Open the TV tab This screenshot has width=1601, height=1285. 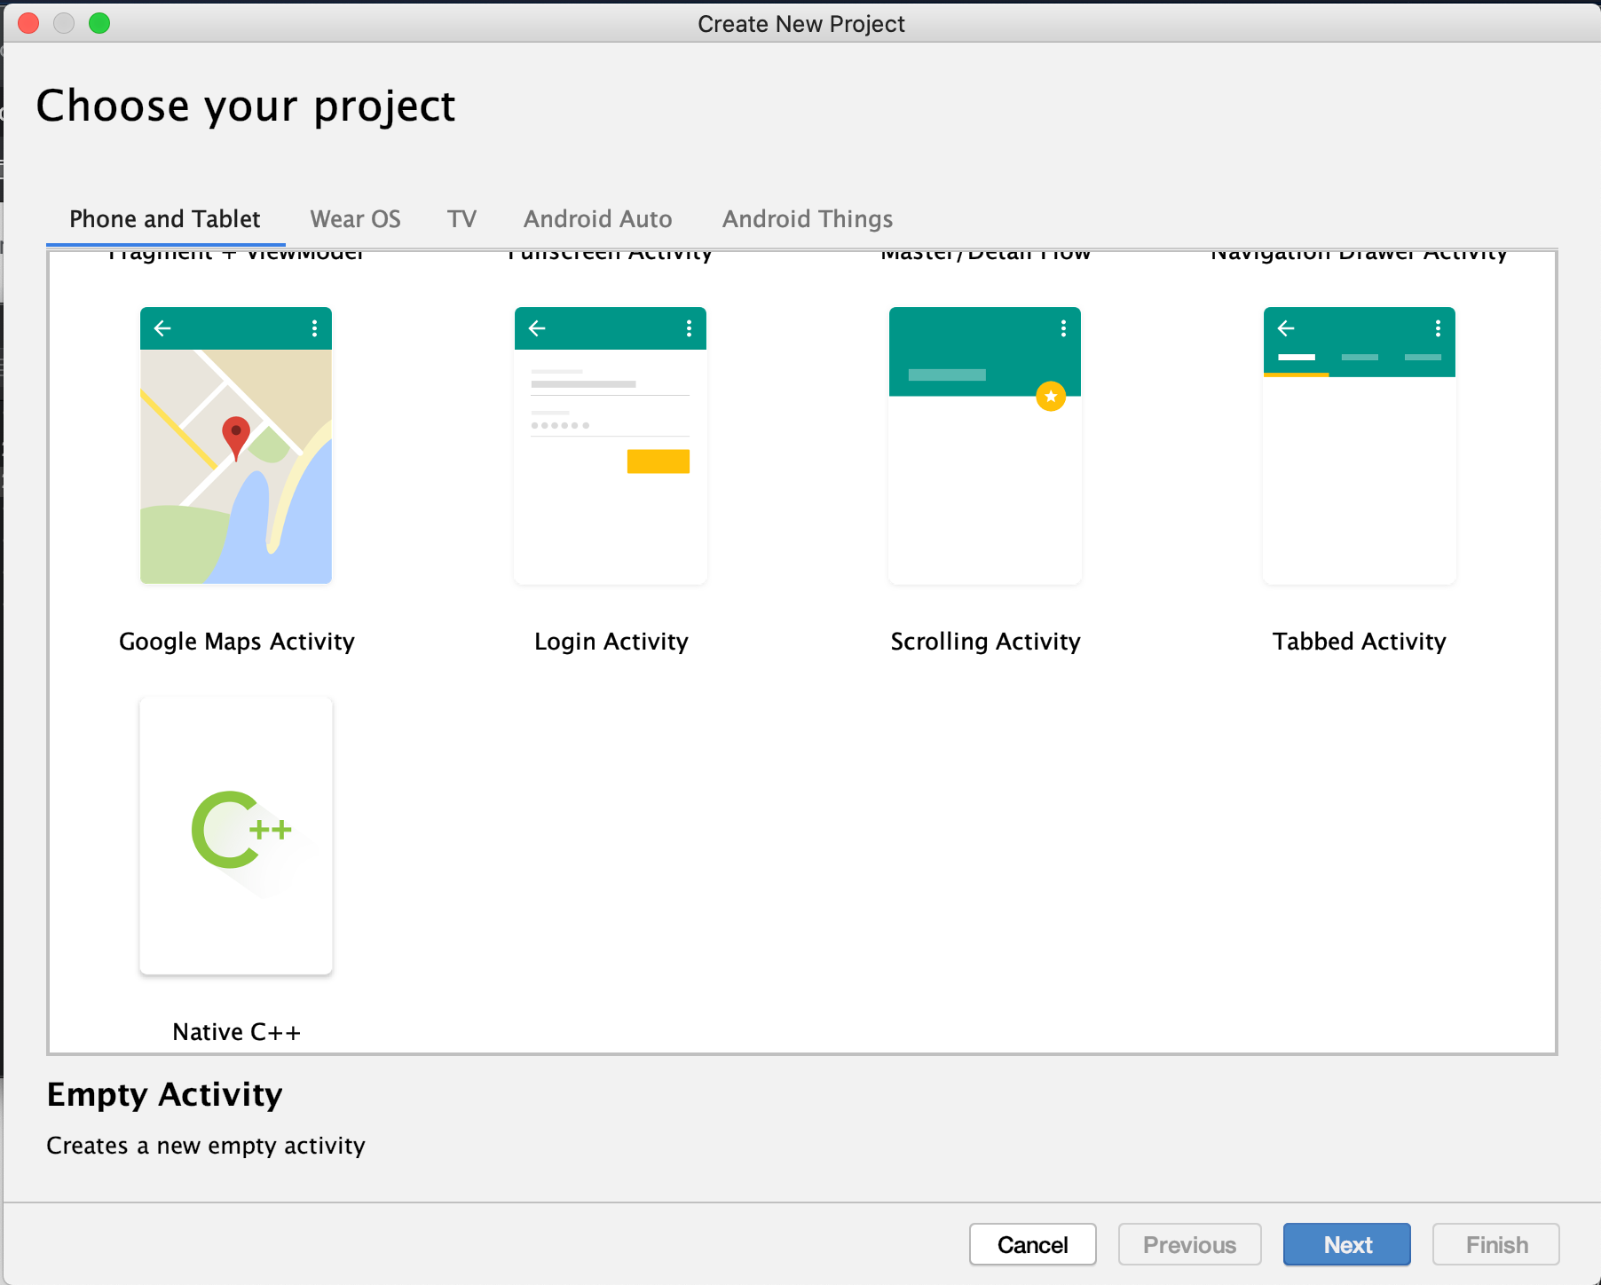coord(461,219)
